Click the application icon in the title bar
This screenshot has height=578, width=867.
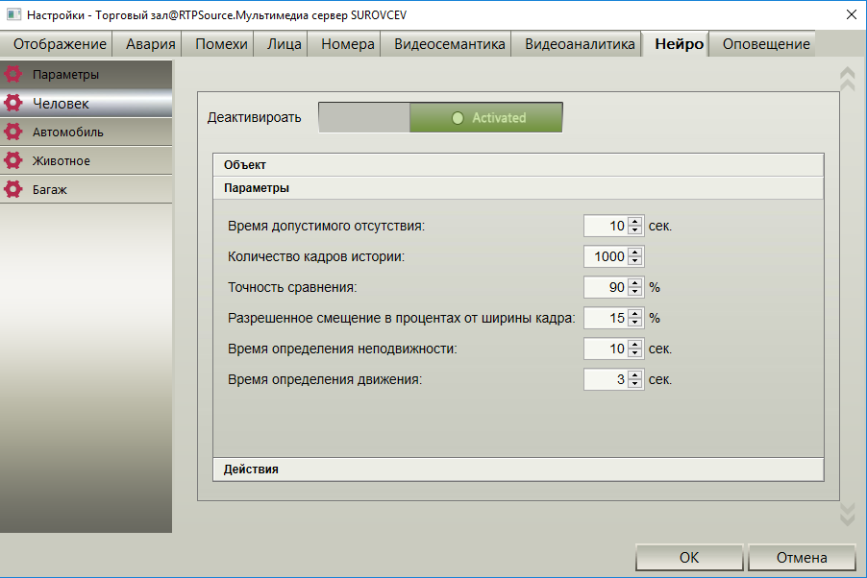(13, 14)
